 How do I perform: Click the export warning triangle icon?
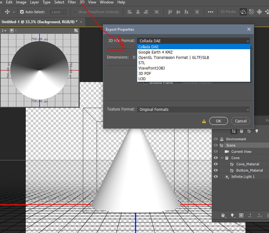pyautogui.click(x=204, y=121)
